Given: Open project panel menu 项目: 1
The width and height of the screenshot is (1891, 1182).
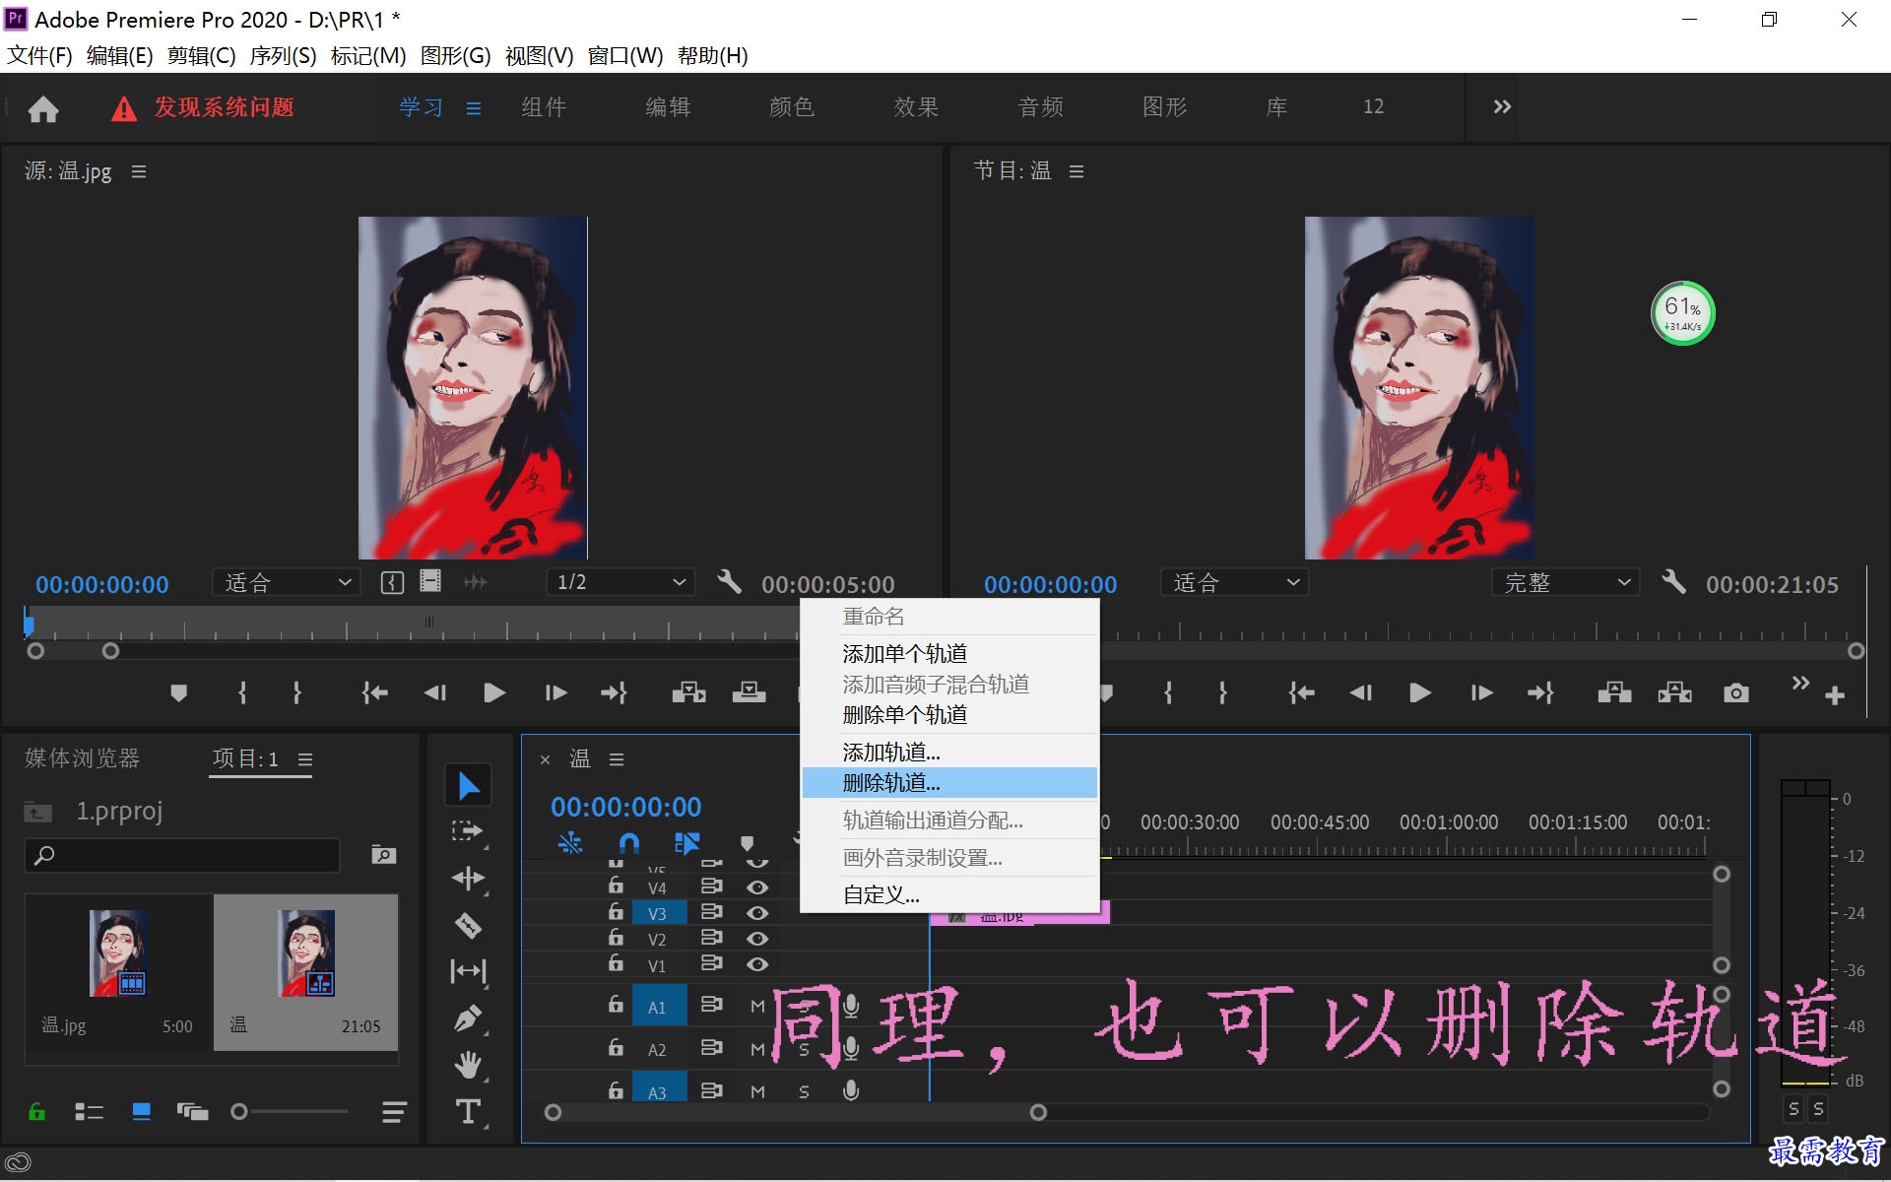Looking at the screenshot, I should (x=305, y=759).
